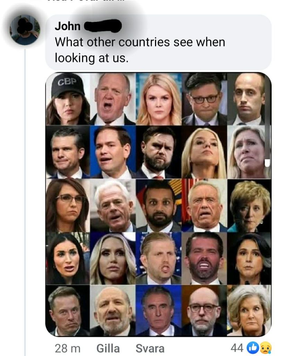Click the dark-haired woman at a microphone
Image resolution: width=281 pixels, height=356 pixels.
click(x=248, y=259)
